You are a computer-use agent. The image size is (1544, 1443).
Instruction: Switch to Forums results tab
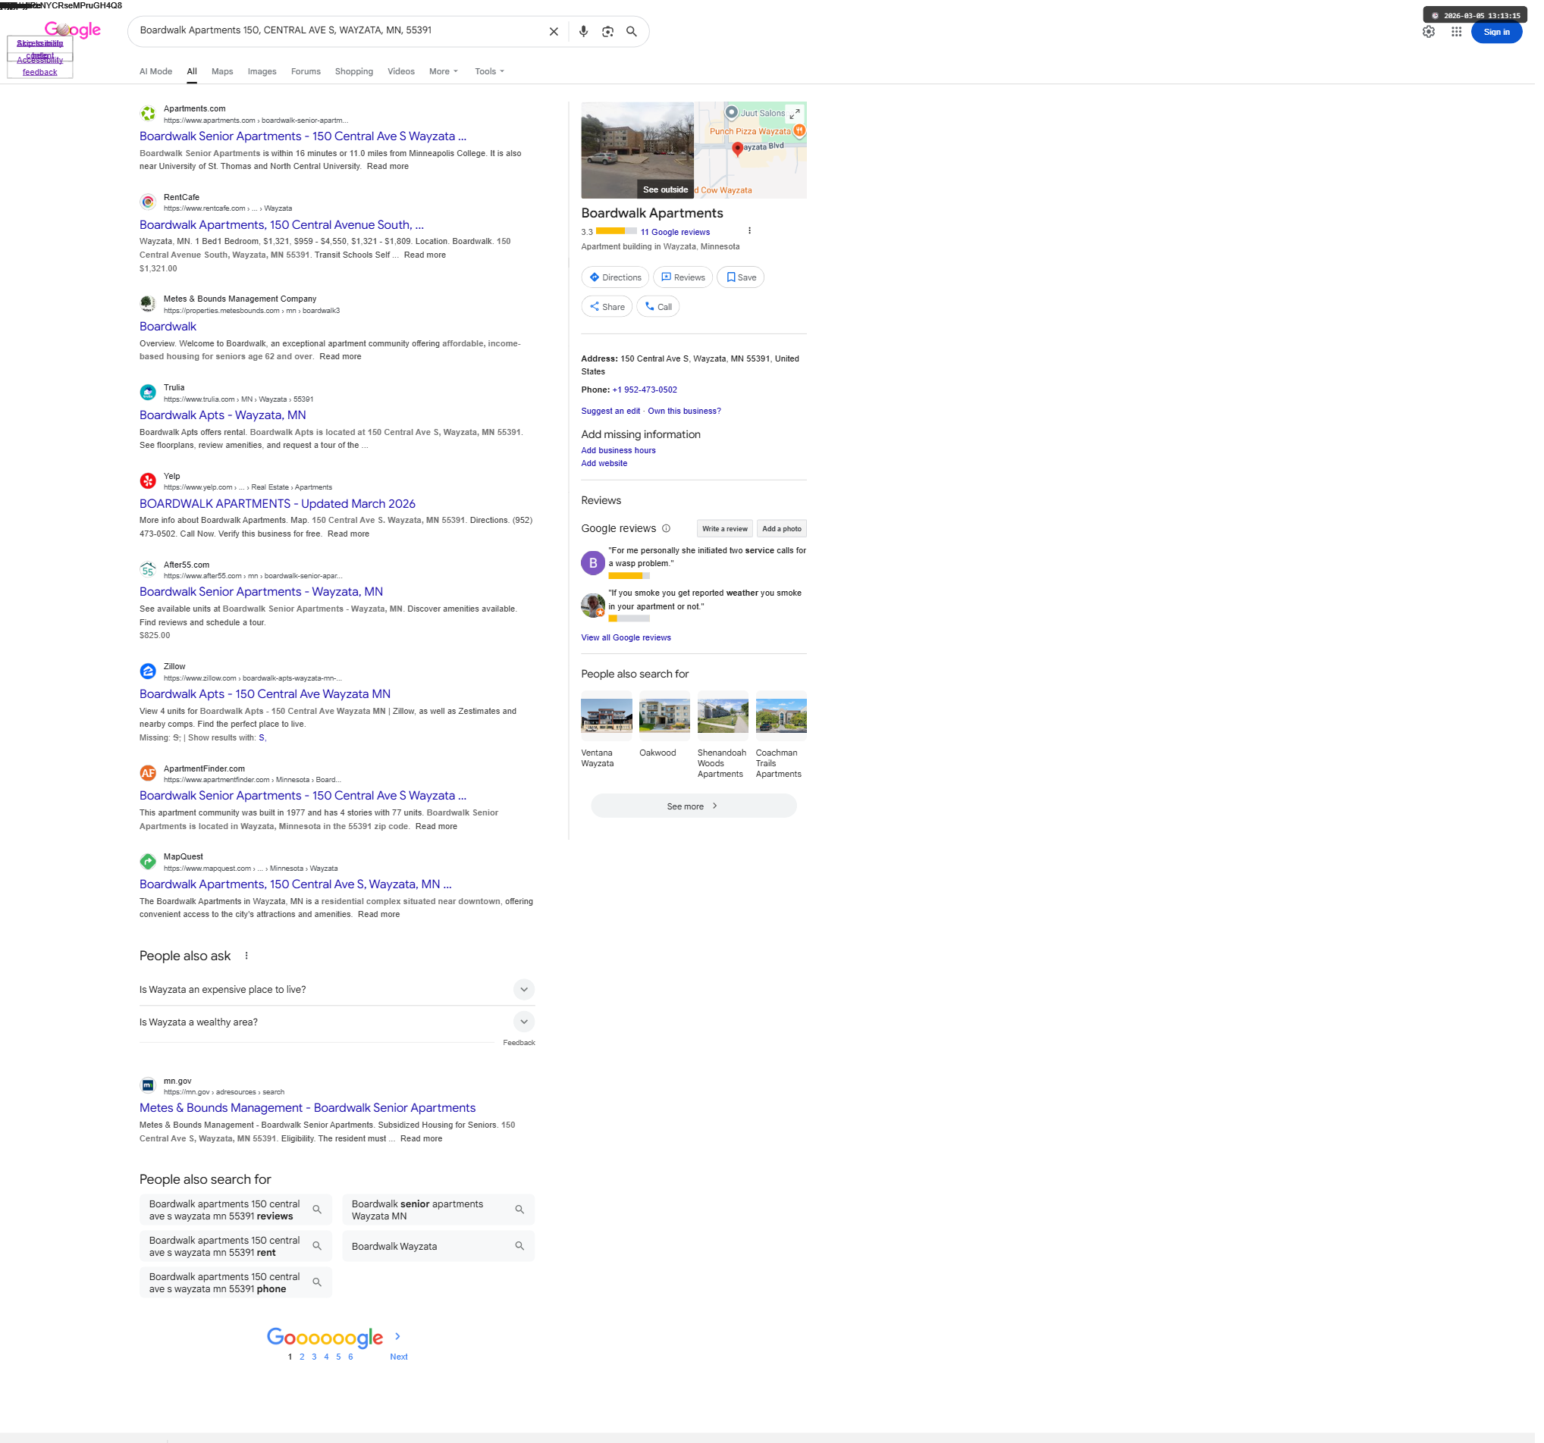pos(308,72)
